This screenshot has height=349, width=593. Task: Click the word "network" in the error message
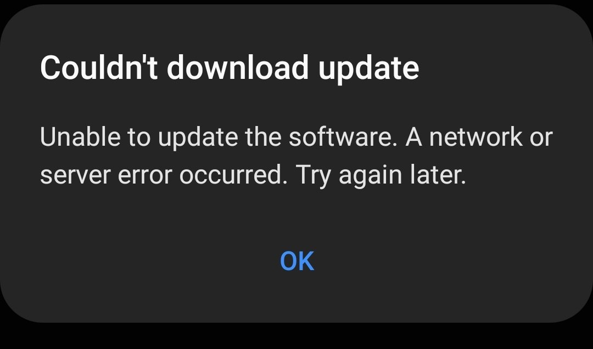(475, 136)
